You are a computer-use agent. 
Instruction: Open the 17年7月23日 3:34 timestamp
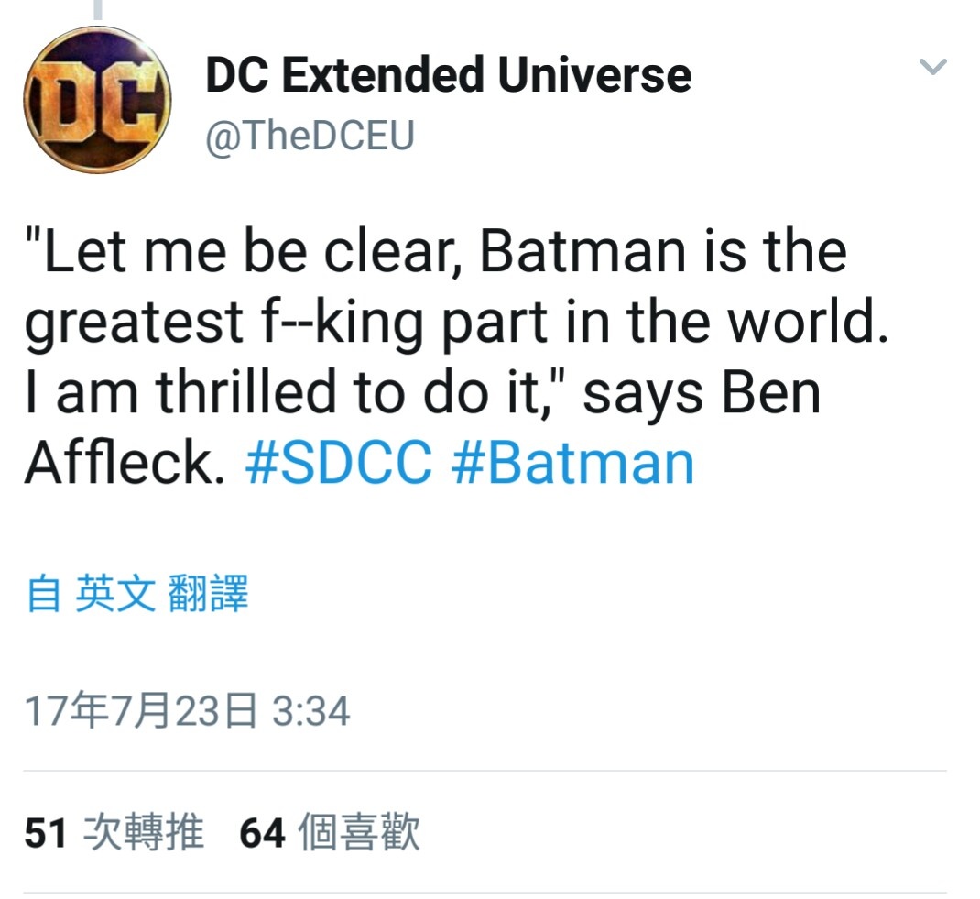coord(187,711)
